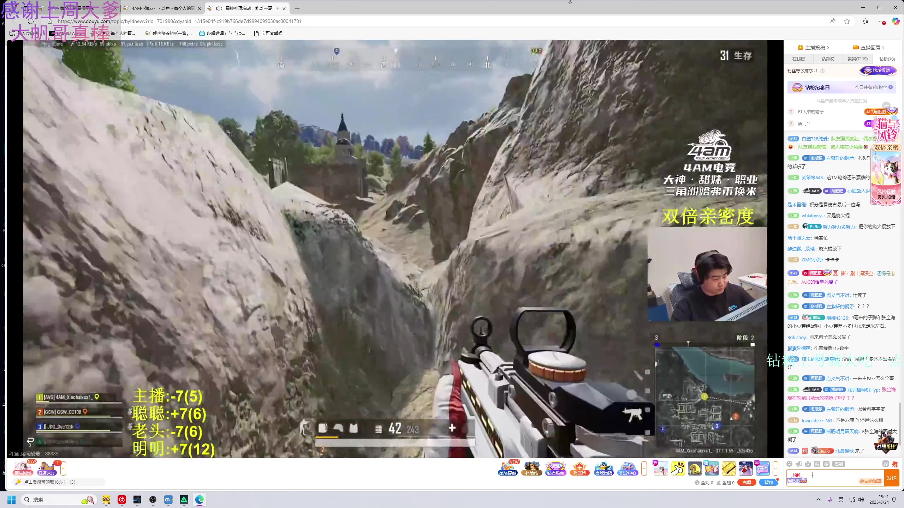The width and height of the screenshot is (904, 508).
Task: Send the gift tagged 趣
Action: click(712, 468)
